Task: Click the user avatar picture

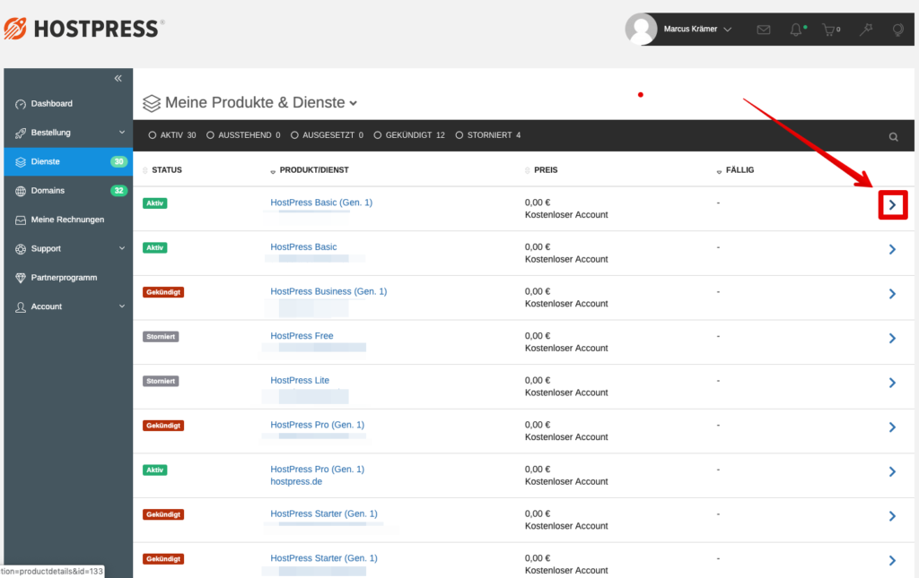Action: tap(641, 29)
